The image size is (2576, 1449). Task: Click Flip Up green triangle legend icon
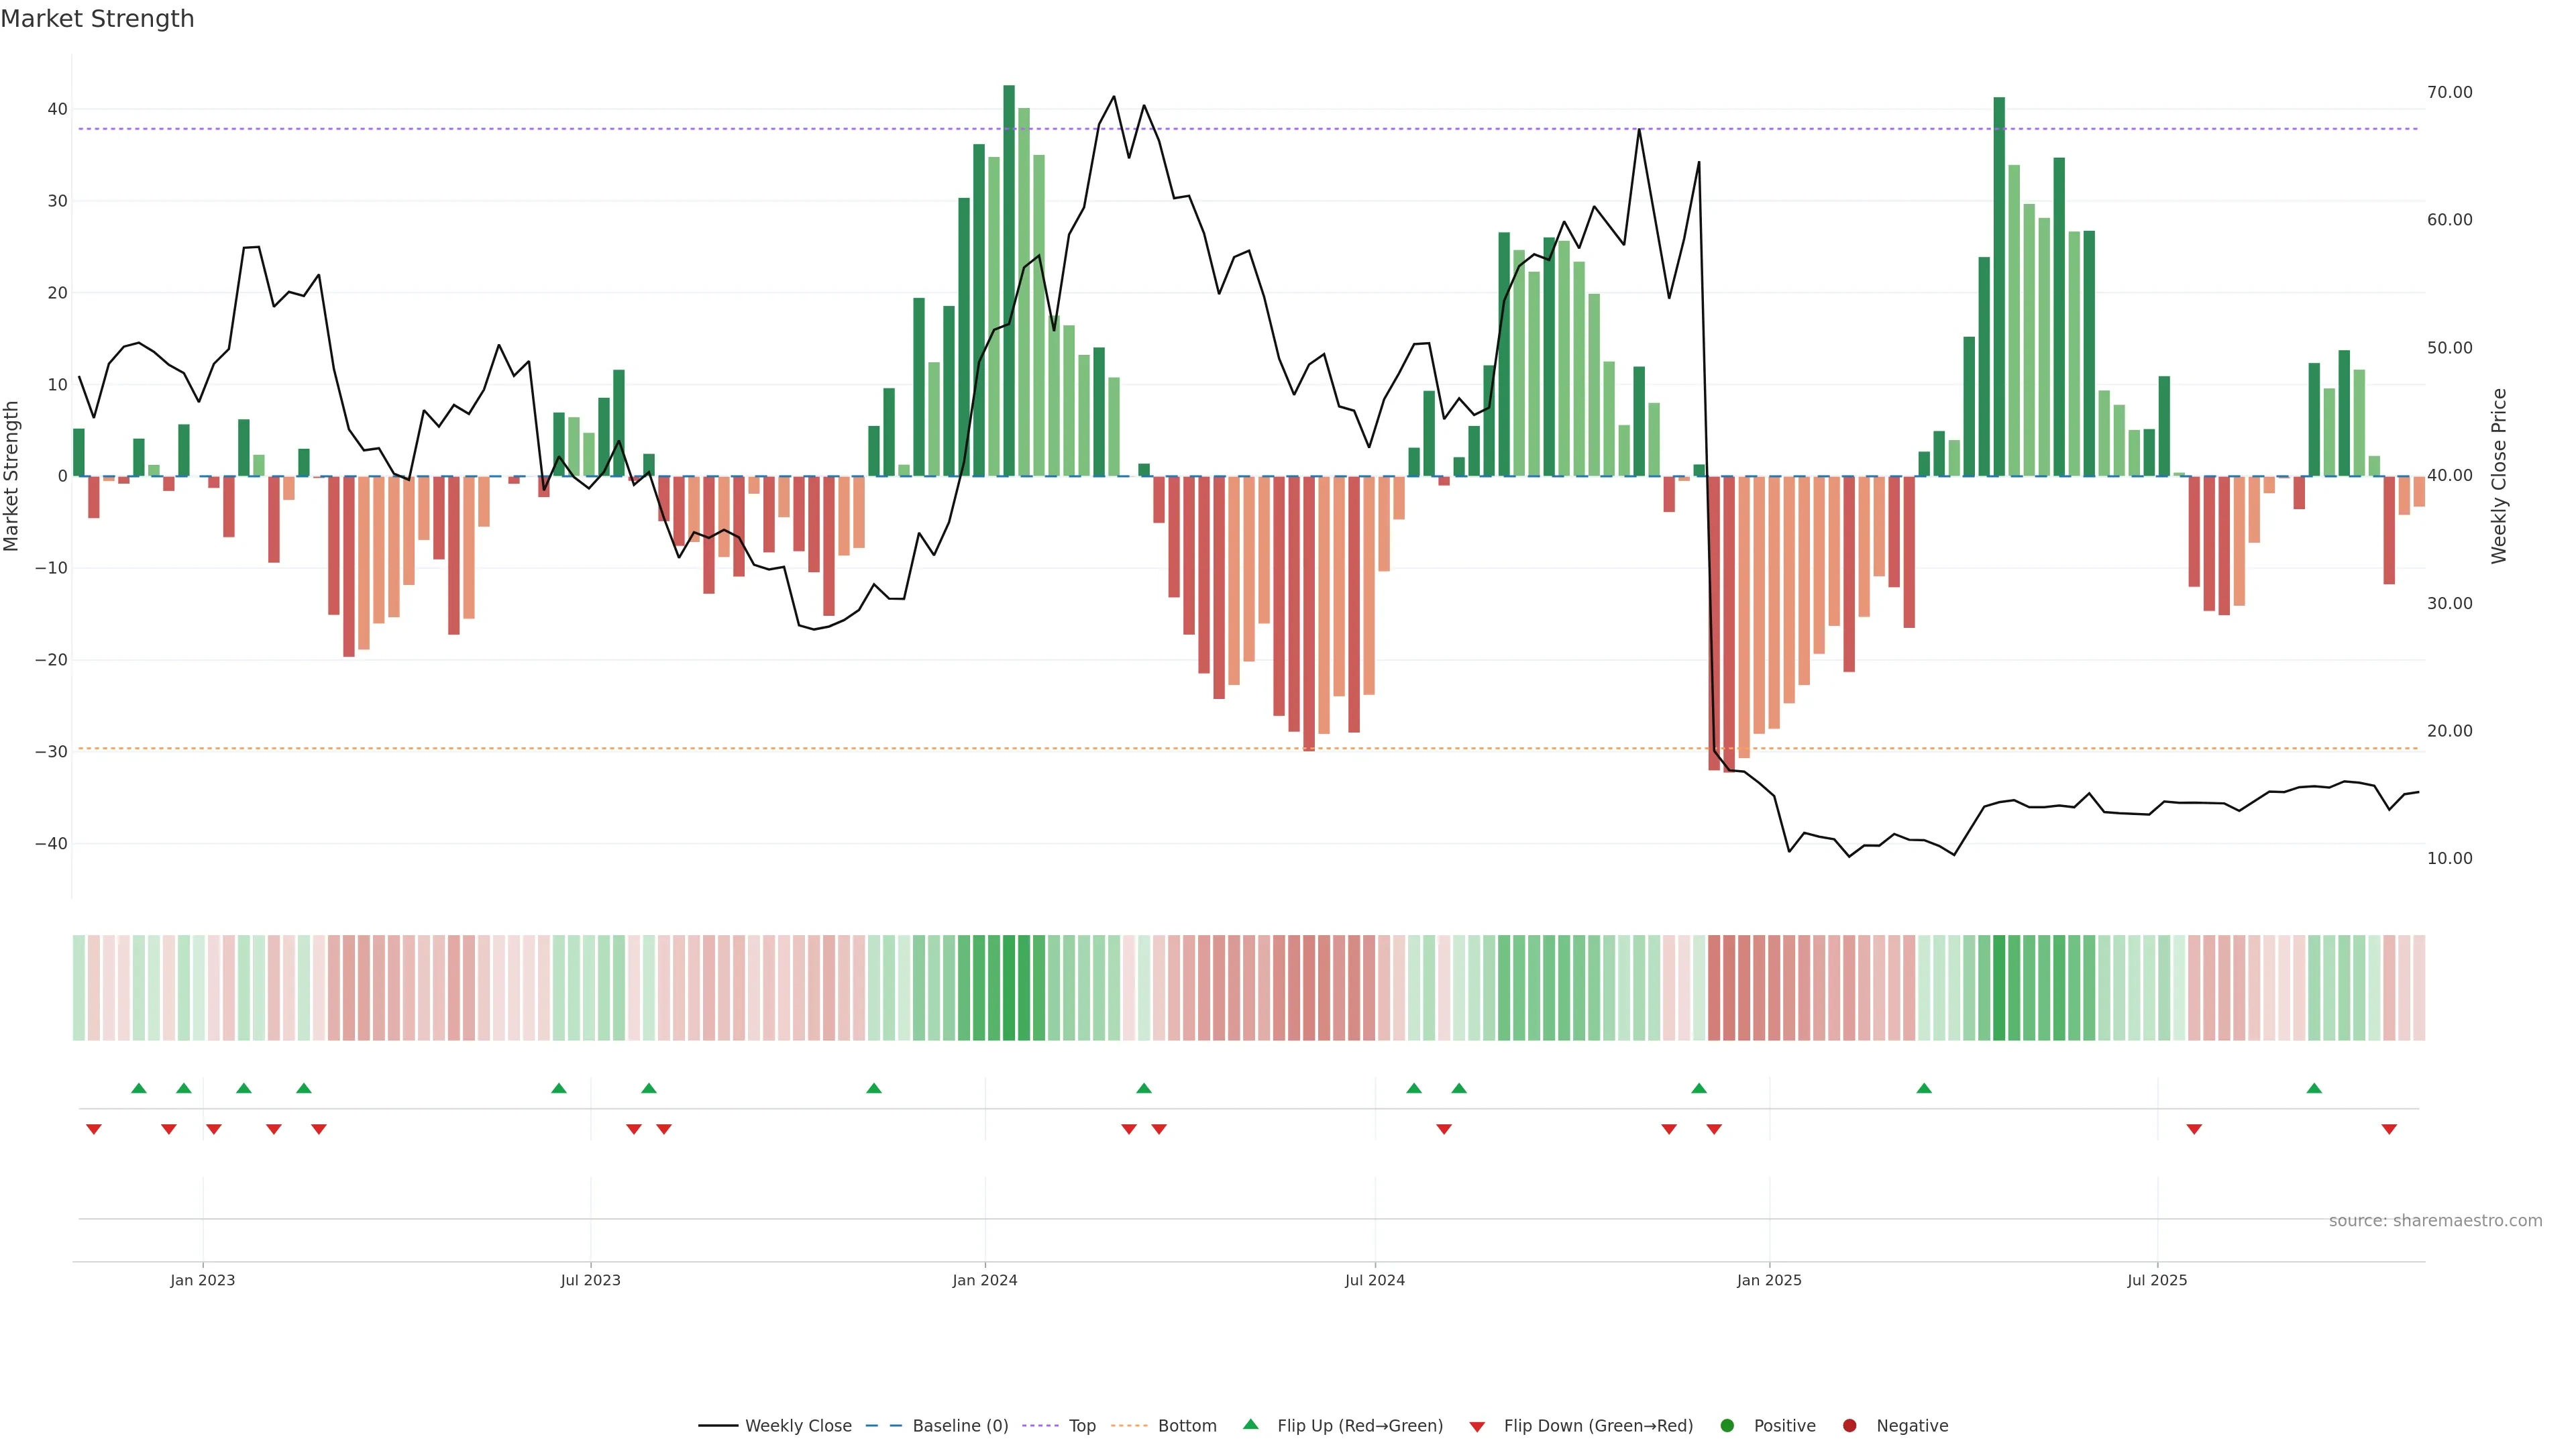pyautogui.click(x=1250, y=1425)
